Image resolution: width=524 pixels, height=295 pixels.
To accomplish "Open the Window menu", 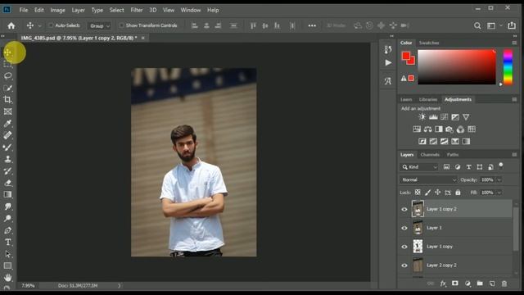I will [191, 10].
